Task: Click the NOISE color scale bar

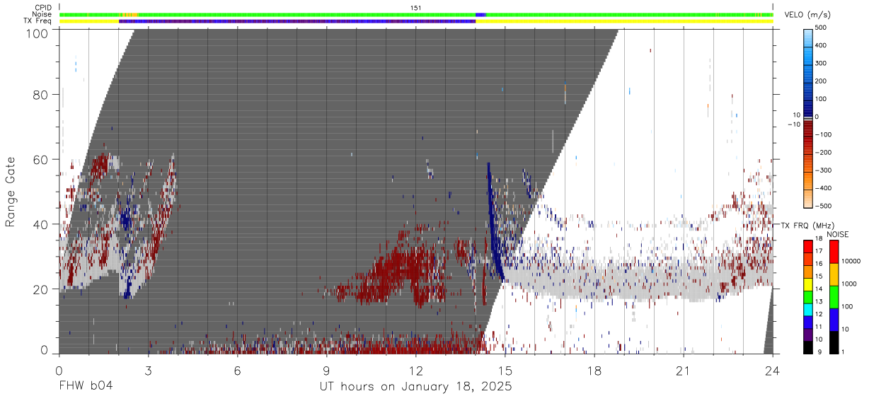Action: pos(834,297)
